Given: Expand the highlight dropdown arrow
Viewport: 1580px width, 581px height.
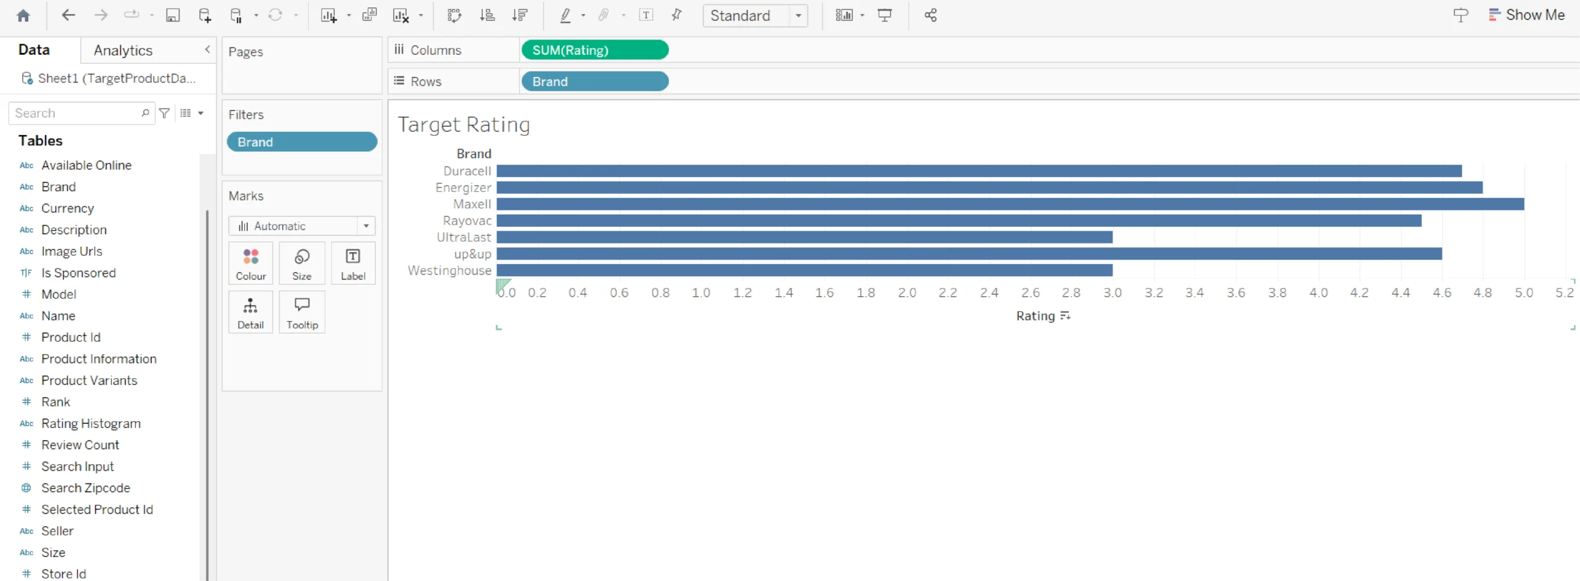Looking at the screenshot, I should click(x=583, y=15).
